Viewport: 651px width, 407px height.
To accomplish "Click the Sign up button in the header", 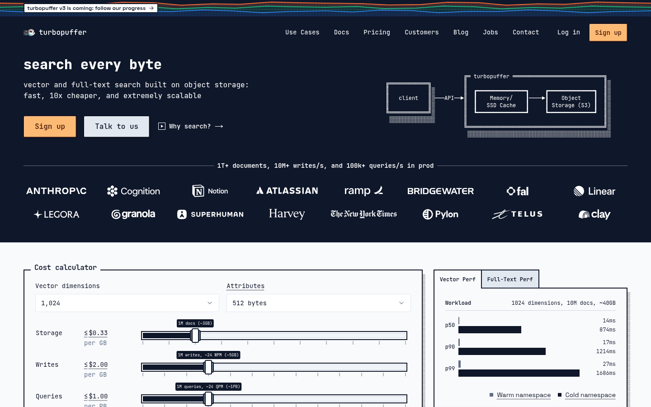I will coord(608,33).
